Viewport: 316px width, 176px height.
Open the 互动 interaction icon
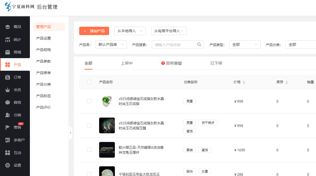7,153
